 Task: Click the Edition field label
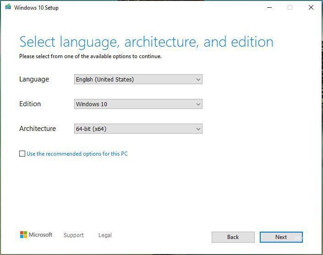[30, 104]
